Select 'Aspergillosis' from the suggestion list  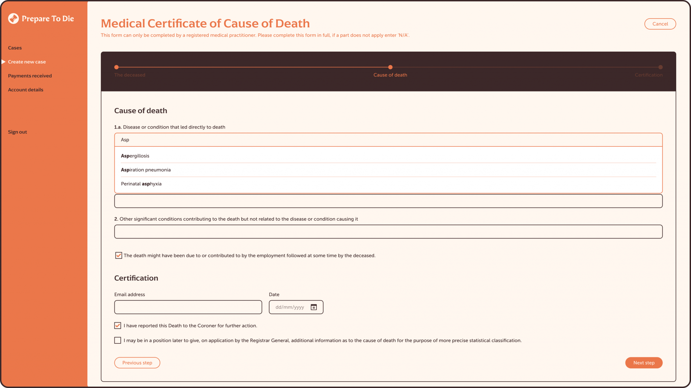pyautogui.click(x=135, y=156)
